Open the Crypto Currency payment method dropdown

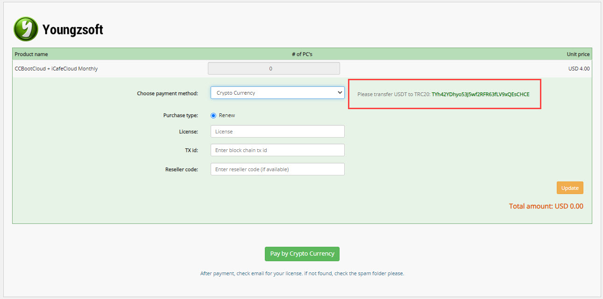point(277,93)
